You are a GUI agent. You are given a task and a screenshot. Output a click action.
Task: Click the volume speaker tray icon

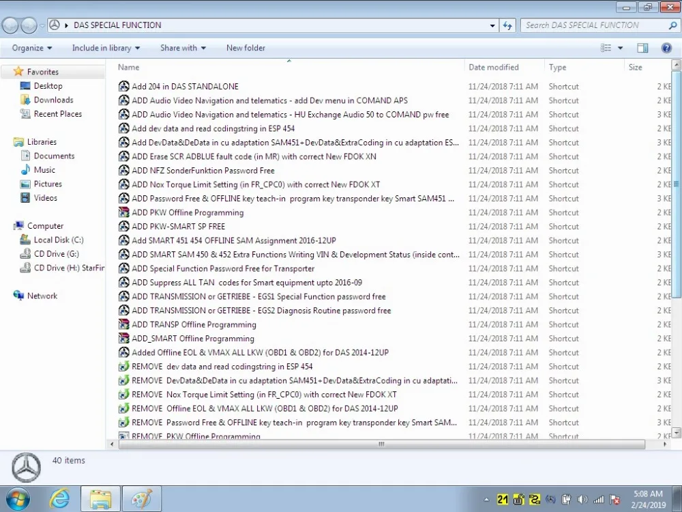point(582,500)
